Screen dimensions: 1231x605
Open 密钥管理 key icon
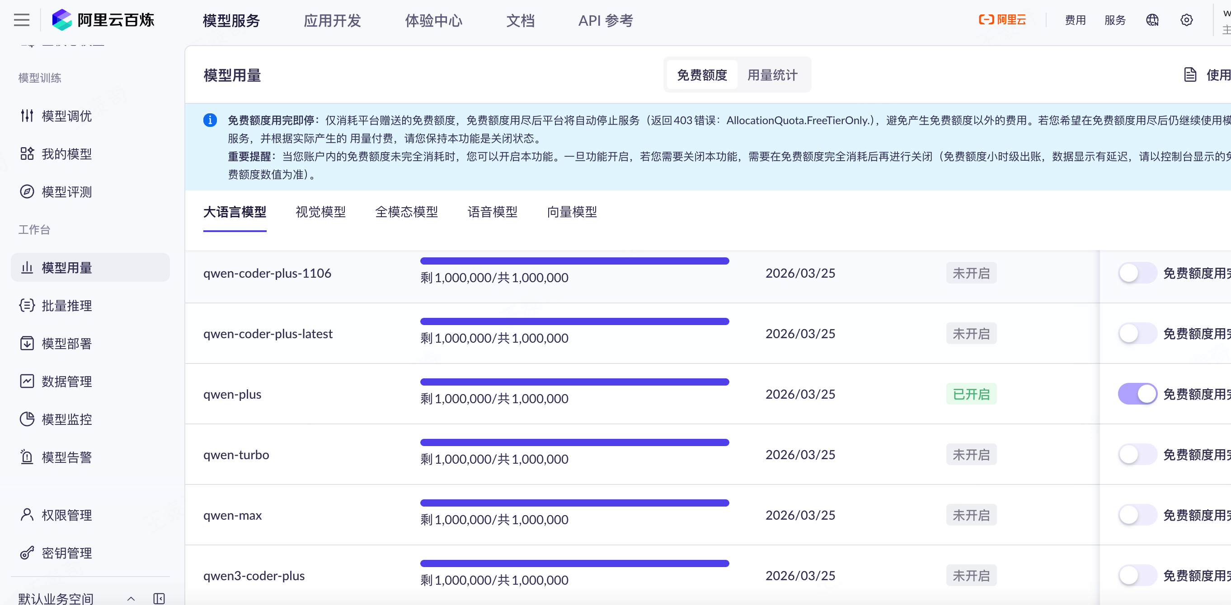click(27, 553)
